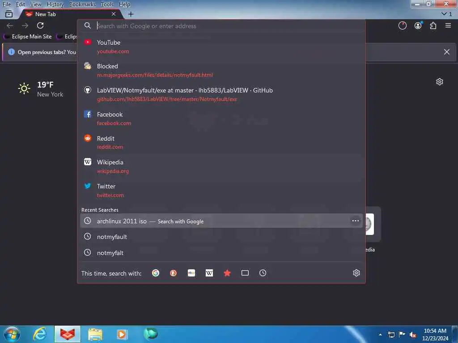Select the Blocked majorgeeks notmyfault suggestion
The image size is (458, 343).
[221, 70]
